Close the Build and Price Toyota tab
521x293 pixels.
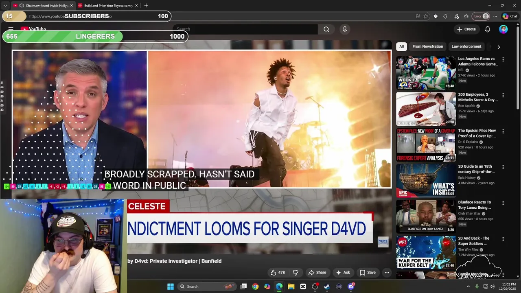click(136, 6)
